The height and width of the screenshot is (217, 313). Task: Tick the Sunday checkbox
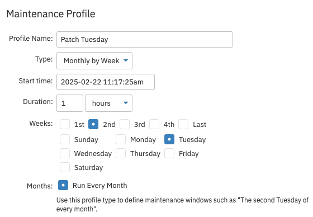65,139
